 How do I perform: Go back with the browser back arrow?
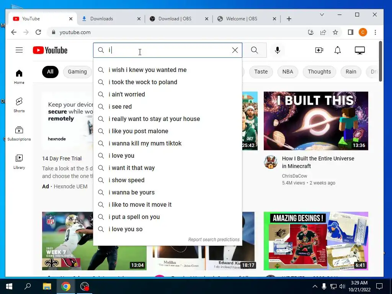pos(14,32)
